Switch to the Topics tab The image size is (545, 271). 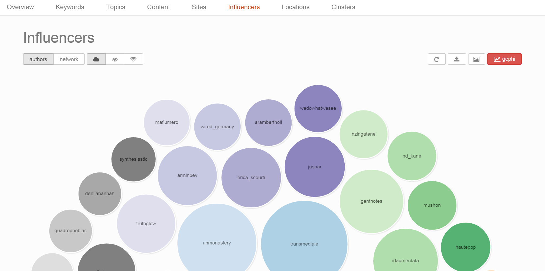[x=116, y=7]
